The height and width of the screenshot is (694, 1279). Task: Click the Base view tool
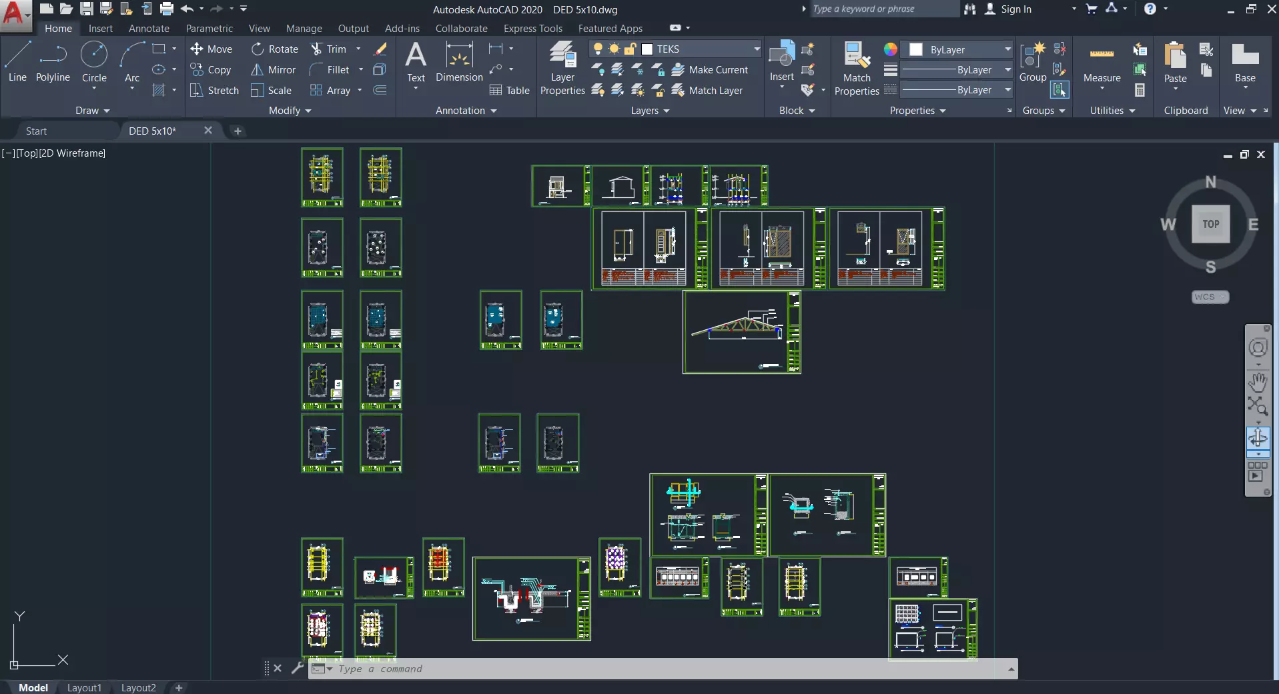pos(1245,62)
